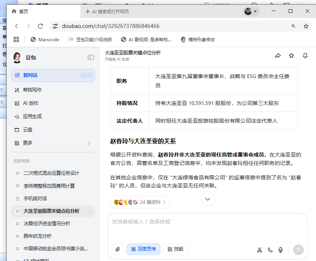This screenshot has height=261, width=316.
Task: Click conversation title 大连圣亚股票关键点位分析 in header
Action: [x=133, y=53]
